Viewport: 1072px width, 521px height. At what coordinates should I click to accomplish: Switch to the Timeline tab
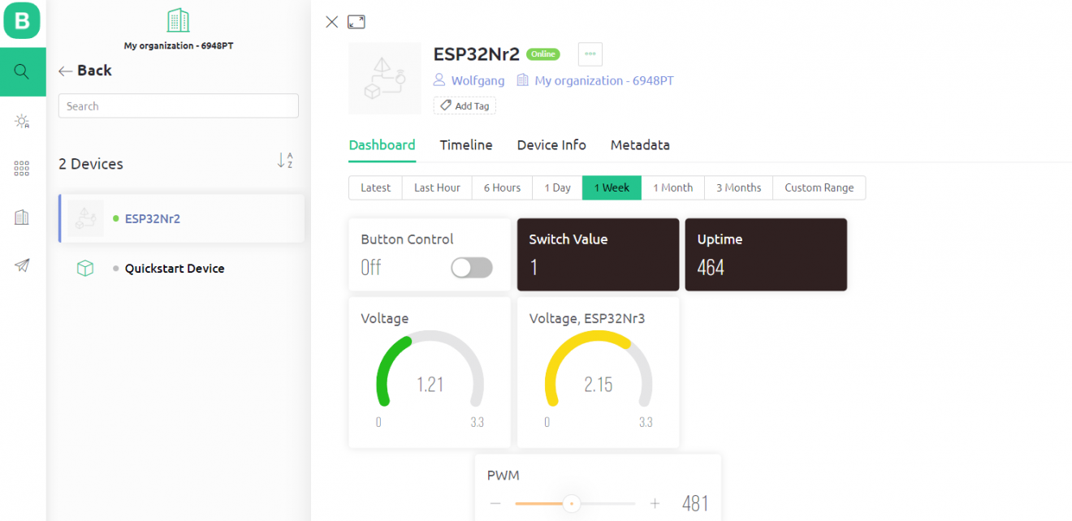pos(466,145)
